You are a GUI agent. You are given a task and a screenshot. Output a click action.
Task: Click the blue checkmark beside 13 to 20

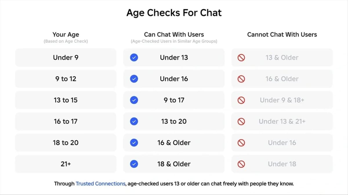134,122
